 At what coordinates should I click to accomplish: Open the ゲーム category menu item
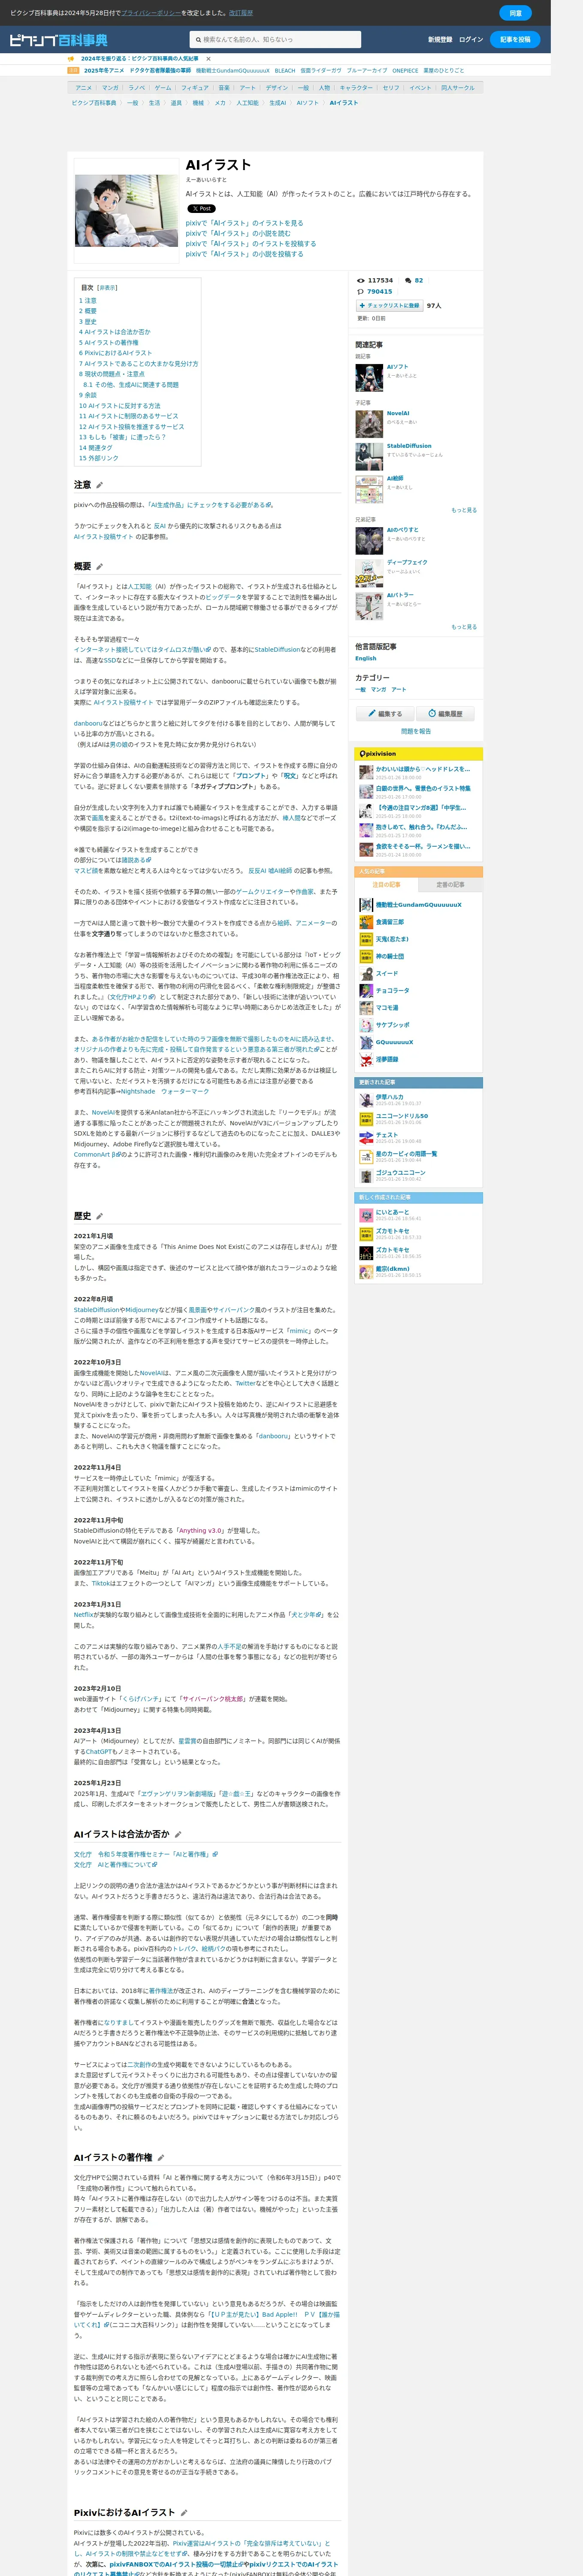tap(163, 88)
